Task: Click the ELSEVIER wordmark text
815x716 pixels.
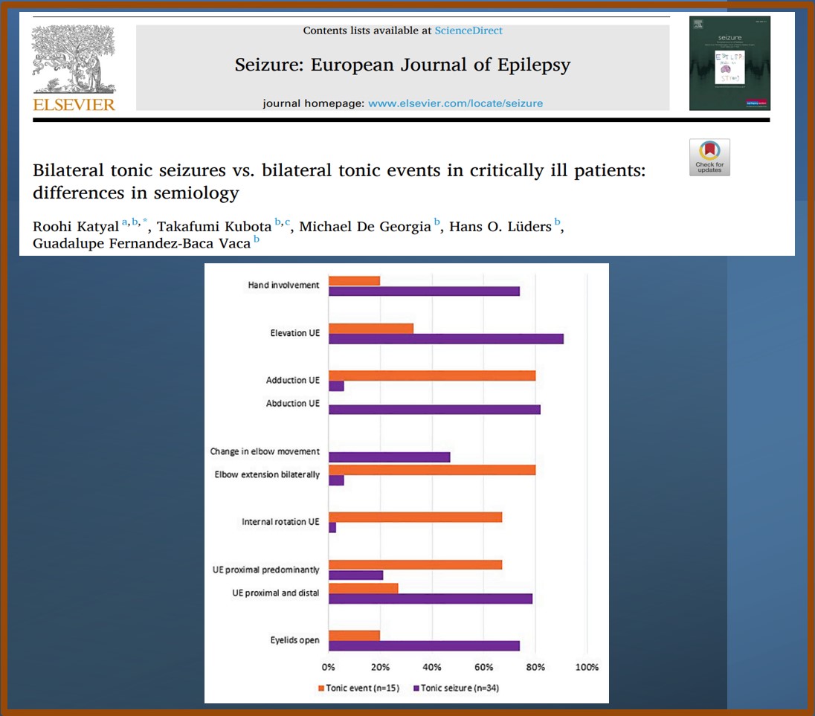Action: pyautogui.click(x=74, y=105)
